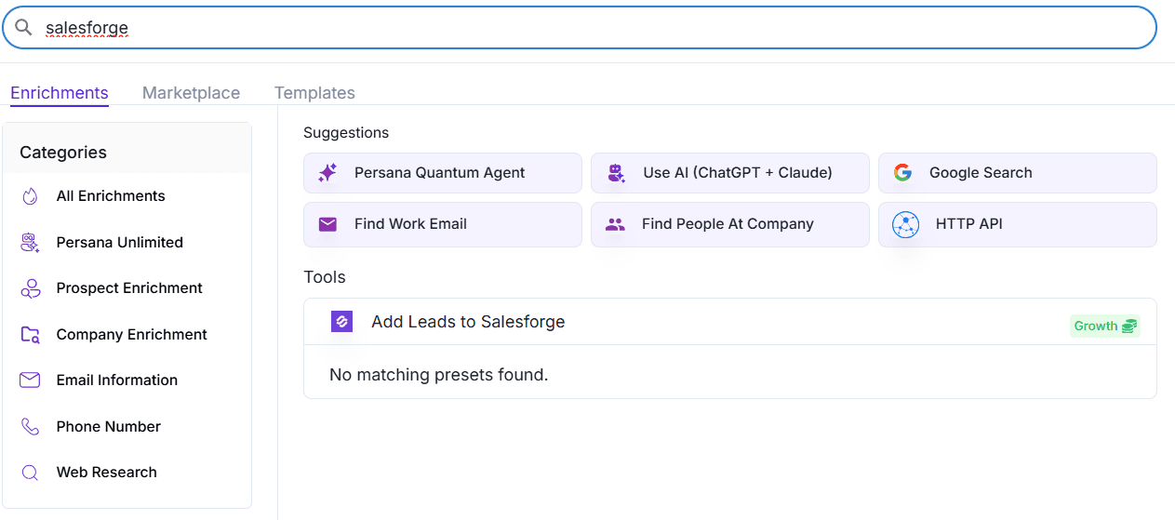The image size is (1175, 520).
Task: Choose Find People At Company suggestion
Action: 730,224
